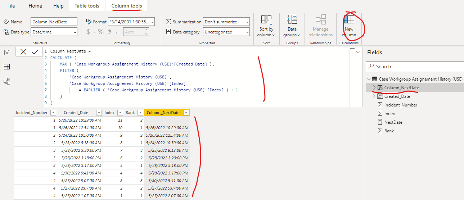The width and height of the screenshot is (464, 200).
Task: Commit the formula with checkmark
Action: 35,52
